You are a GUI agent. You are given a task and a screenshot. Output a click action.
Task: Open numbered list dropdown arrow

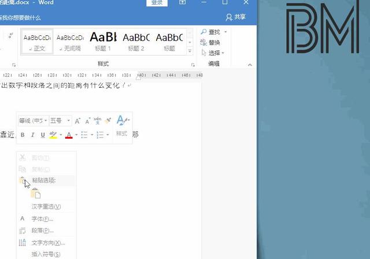pos(108,135)
